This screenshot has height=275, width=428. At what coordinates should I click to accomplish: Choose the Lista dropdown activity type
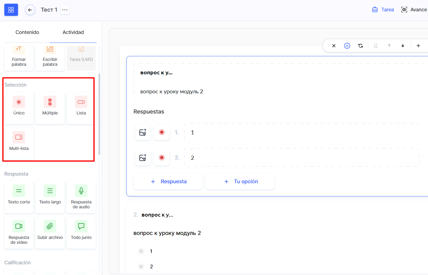81,106
